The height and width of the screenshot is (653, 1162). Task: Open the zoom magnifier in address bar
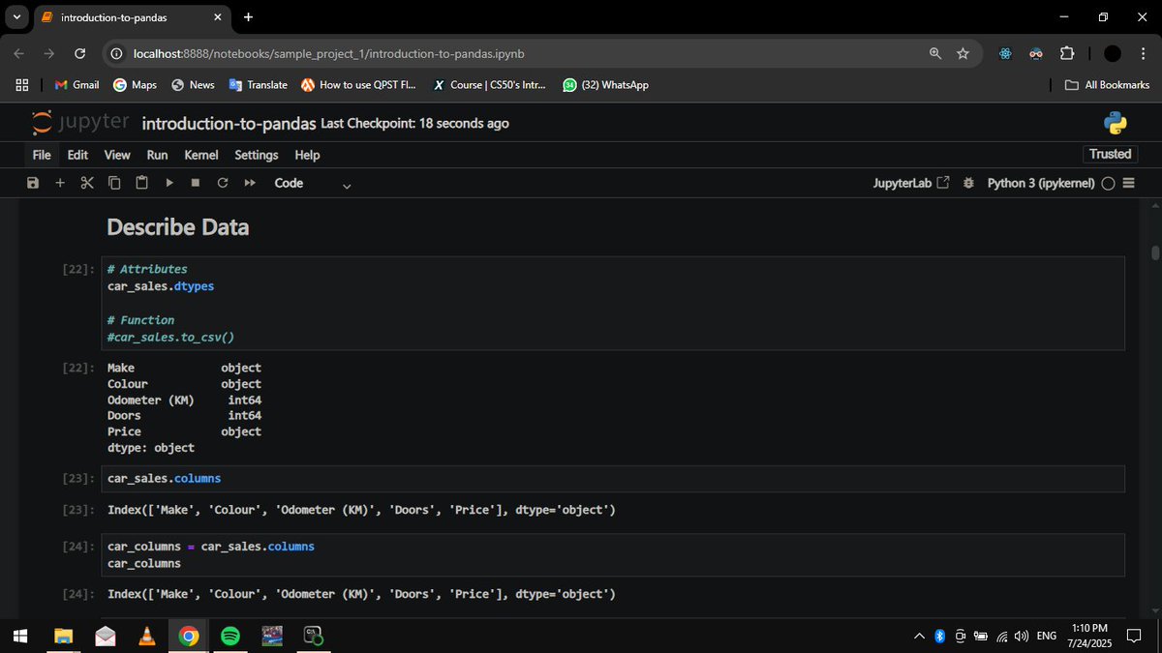click(935, 53)
